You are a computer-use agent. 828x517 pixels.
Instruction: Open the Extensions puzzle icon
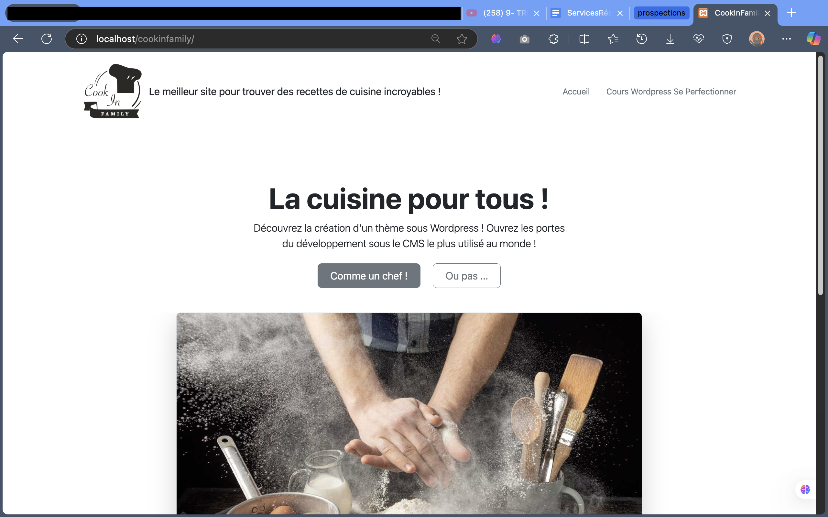(553, 39)
